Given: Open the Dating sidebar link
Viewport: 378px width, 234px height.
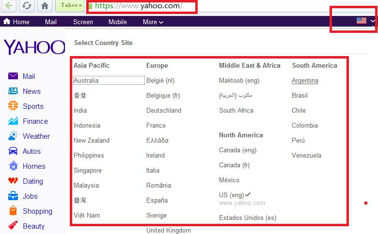Looking at the screenshot, I should pos(33,181).
